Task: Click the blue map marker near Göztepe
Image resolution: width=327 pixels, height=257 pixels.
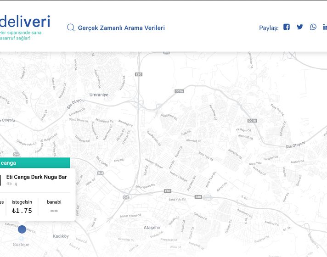Action: tap(22, 229)
